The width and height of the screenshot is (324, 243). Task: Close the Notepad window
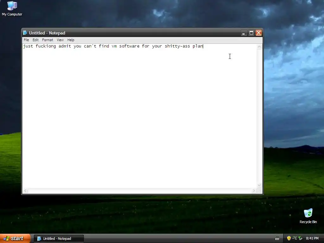[x=259, y=33]
